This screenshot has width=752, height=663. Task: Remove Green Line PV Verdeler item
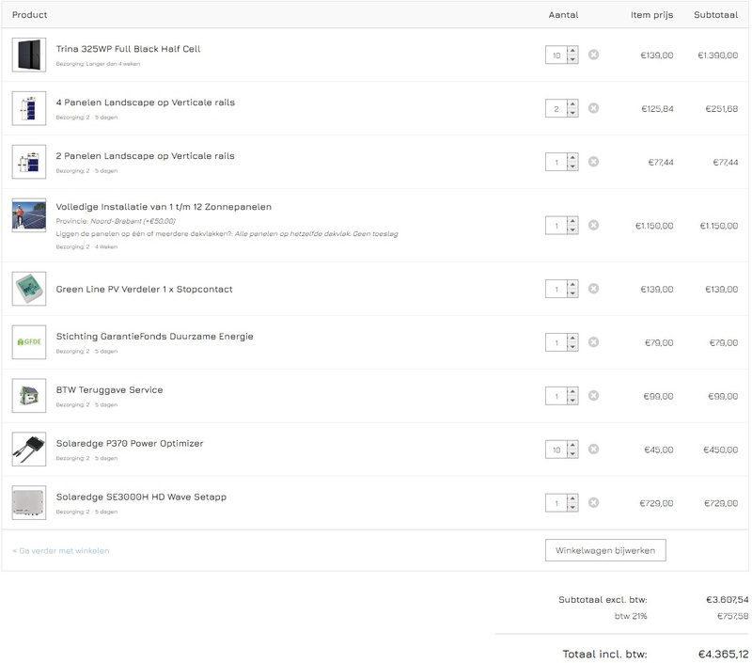[593, 289]
